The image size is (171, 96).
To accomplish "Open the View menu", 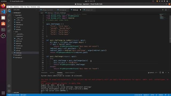I will click(x=22, y=7).
